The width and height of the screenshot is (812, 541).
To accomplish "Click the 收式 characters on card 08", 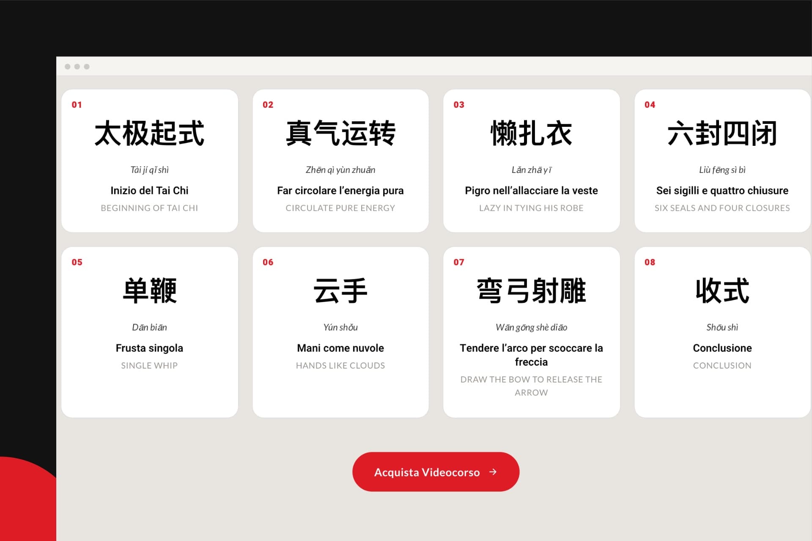I will [722, 291].
